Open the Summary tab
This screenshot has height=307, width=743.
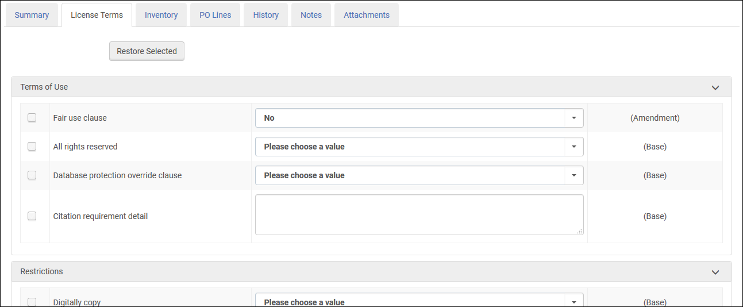(32, 15)
